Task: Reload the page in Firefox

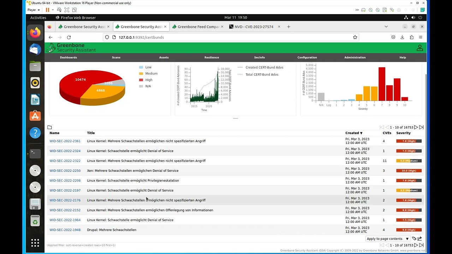Action: coord(69,37)
